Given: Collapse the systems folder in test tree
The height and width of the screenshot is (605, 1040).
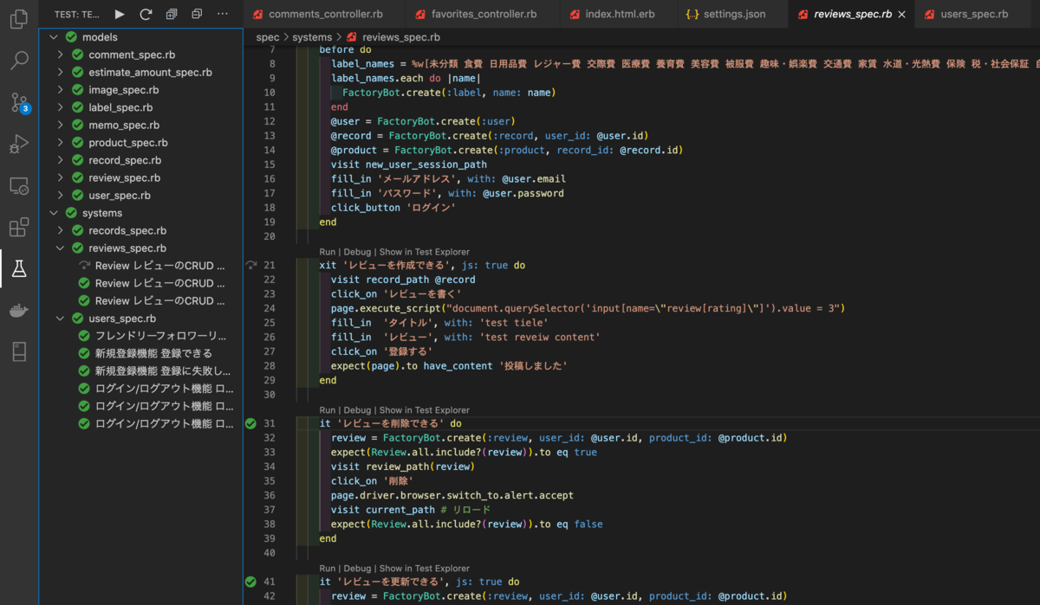Looking at the screenshot, I should point(54,213).
